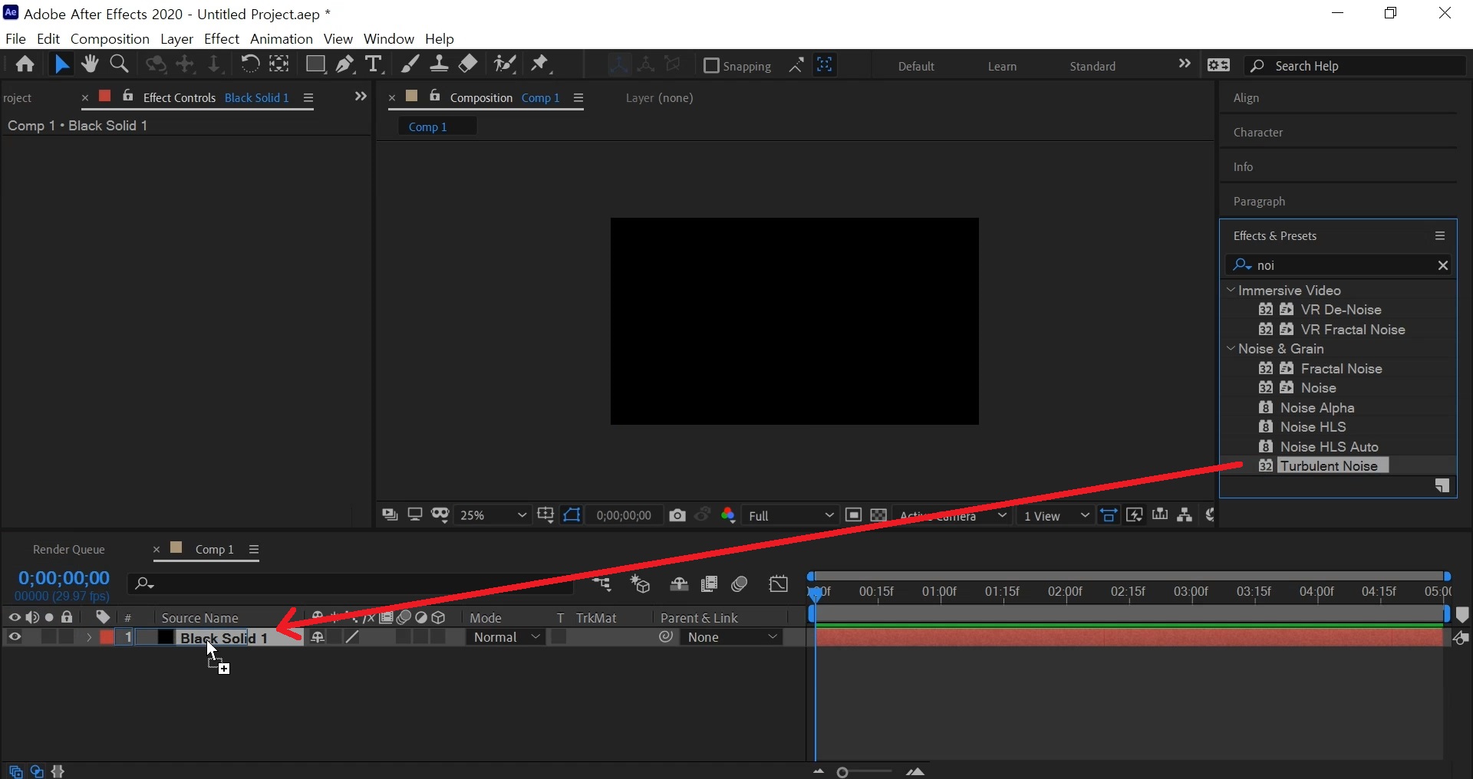
Task: Click the frame blending icon in timeline
Action: click(x=709, y=585)
